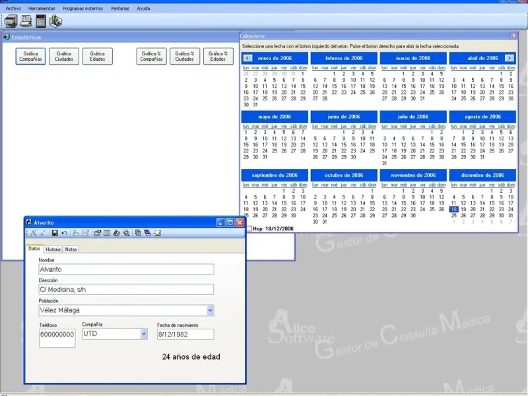This screenshot has width=528, height=396.
Task: Click the 'enero de 2006' month header
Action: [x=275, y=58]
